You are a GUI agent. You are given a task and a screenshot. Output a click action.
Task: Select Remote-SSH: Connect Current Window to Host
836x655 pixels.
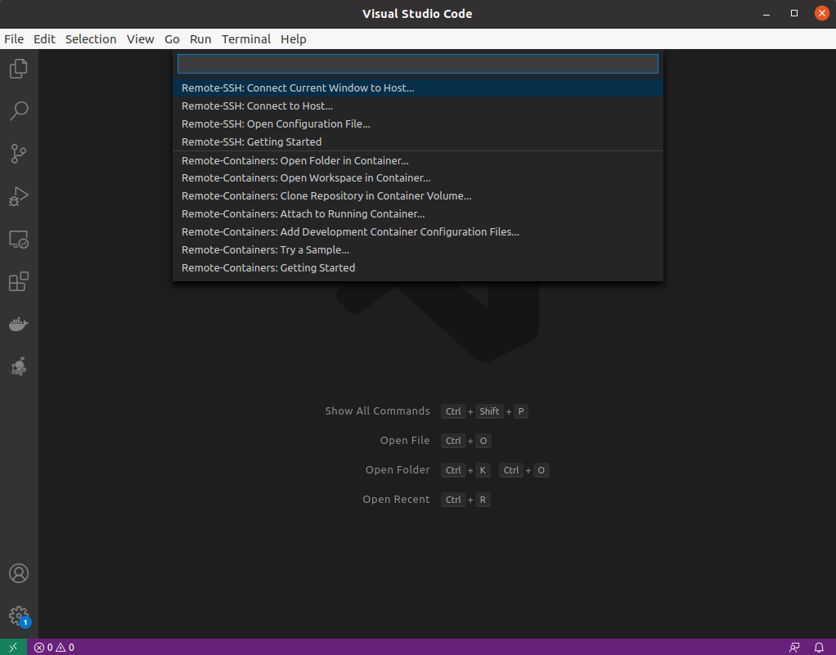417,88
